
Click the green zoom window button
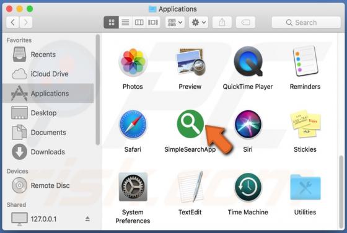coord(30,9)
